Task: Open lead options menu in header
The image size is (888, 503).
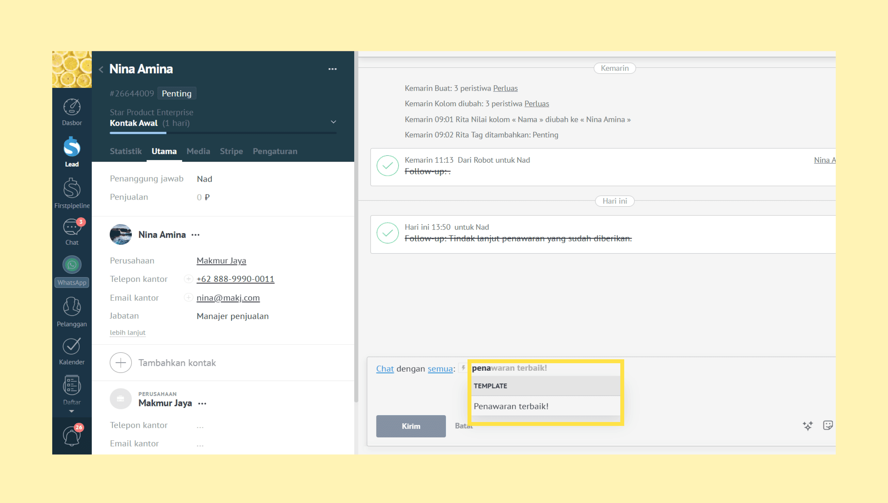Action: click(332, 69)
